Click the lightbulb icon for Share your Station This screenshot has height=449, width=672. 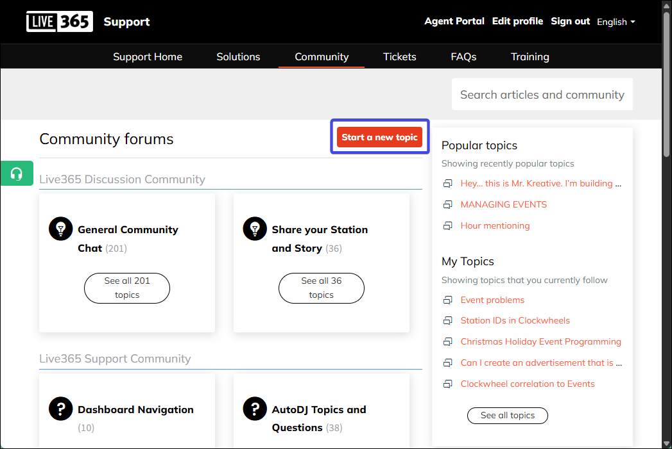point(255,229)
